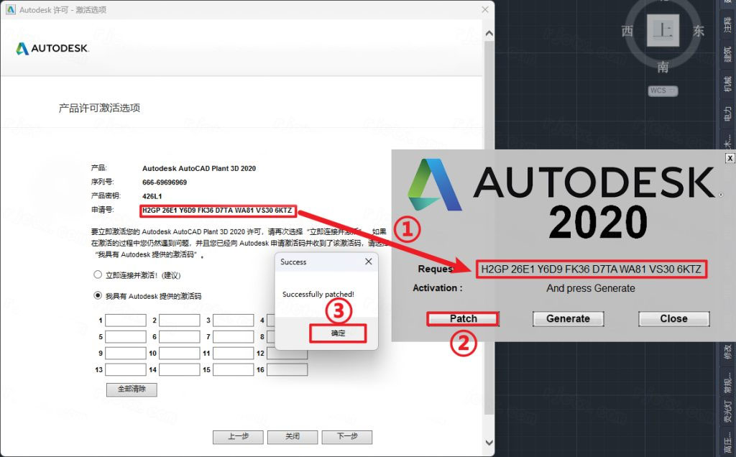Click activation code input field 11
The image size is (736, 457).
click(x=234, y=353)
